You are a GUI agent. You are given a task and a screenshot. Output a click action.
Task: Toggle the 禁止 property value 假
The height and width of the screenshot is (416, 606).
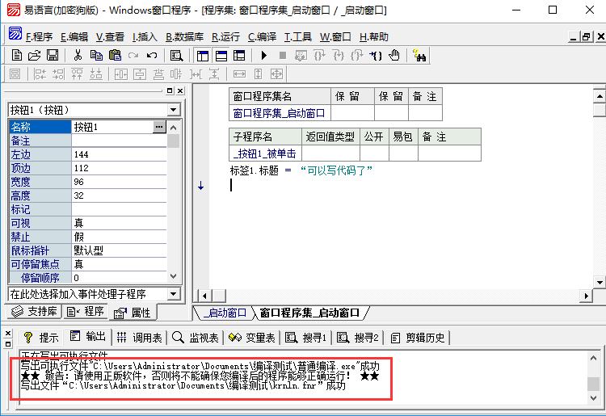pyautogui.click(x=119, y=236)
